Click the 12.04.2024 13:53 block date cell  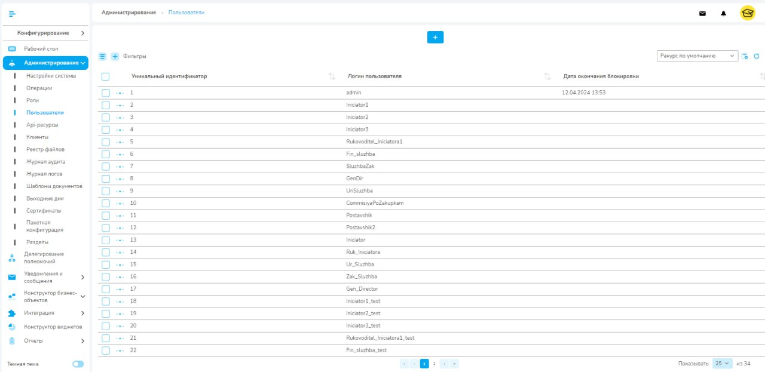(x=584, y=93)
